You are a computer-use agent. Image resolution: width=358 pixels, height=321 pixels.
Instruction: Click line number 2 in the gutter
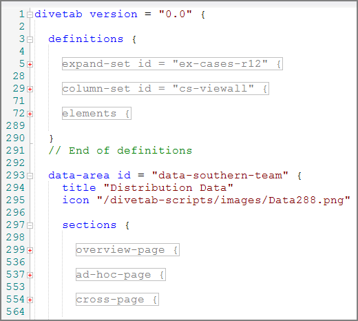coord(22,27)
